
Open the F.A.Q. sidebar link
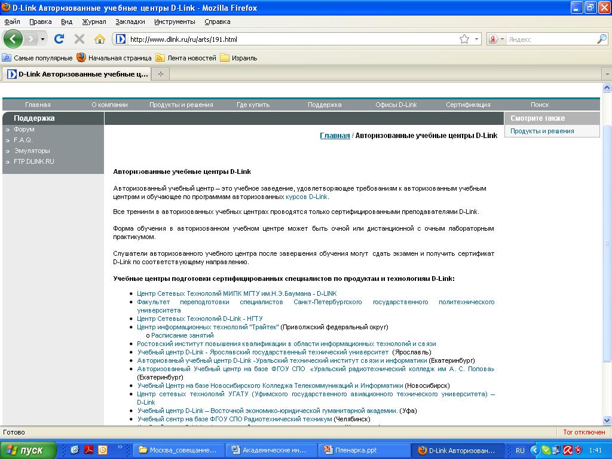tap(23, 140)
